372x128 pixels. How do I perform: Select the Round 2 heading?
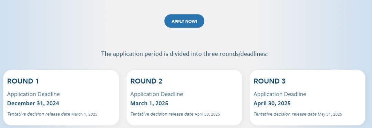click(146, 81)
